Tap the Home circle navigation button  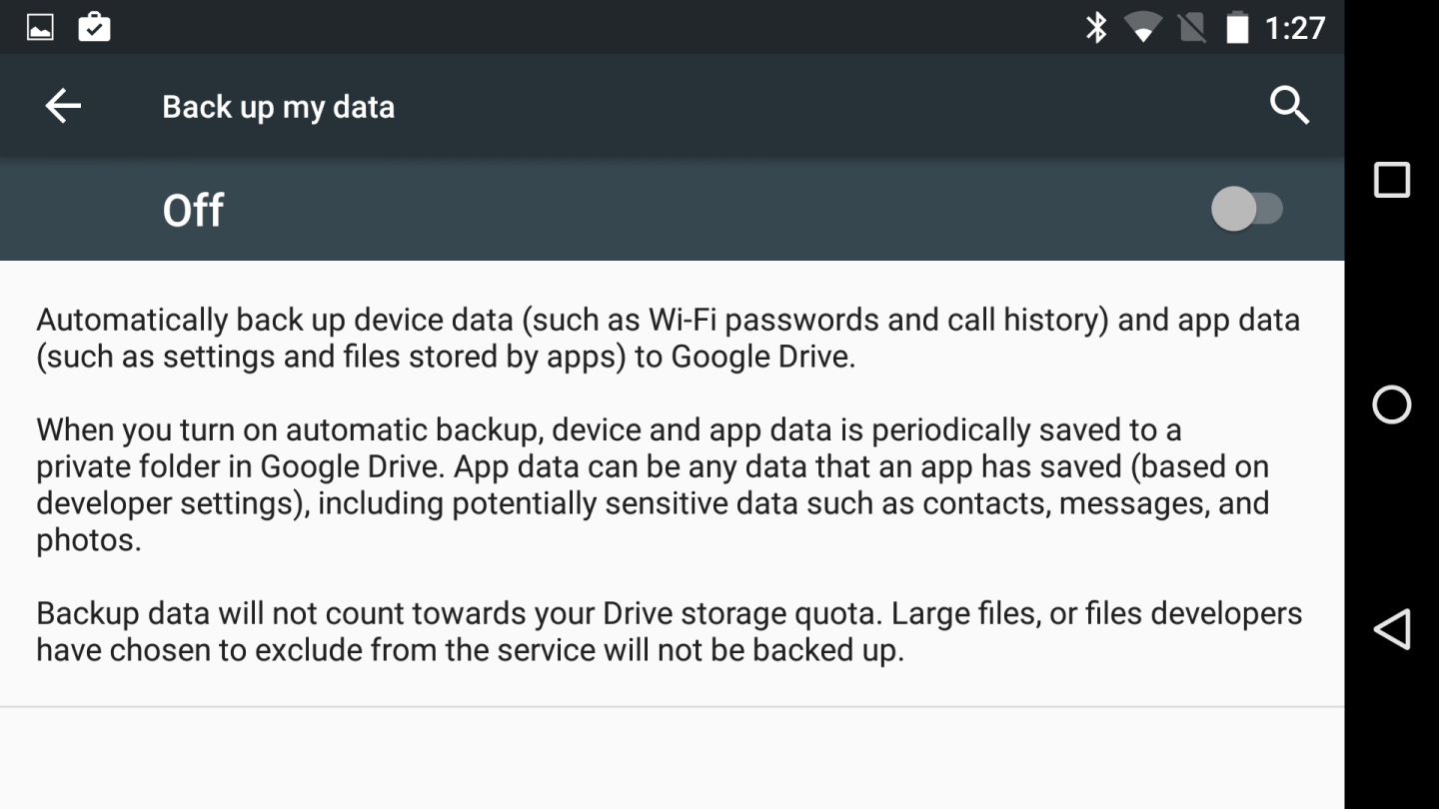pos(1392,405)
